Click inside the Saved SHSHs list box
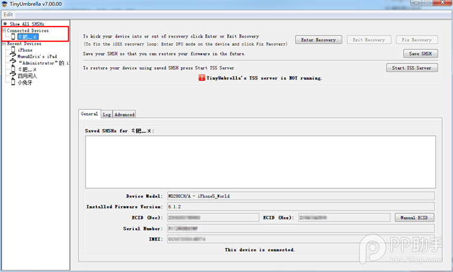 [260, 162]
